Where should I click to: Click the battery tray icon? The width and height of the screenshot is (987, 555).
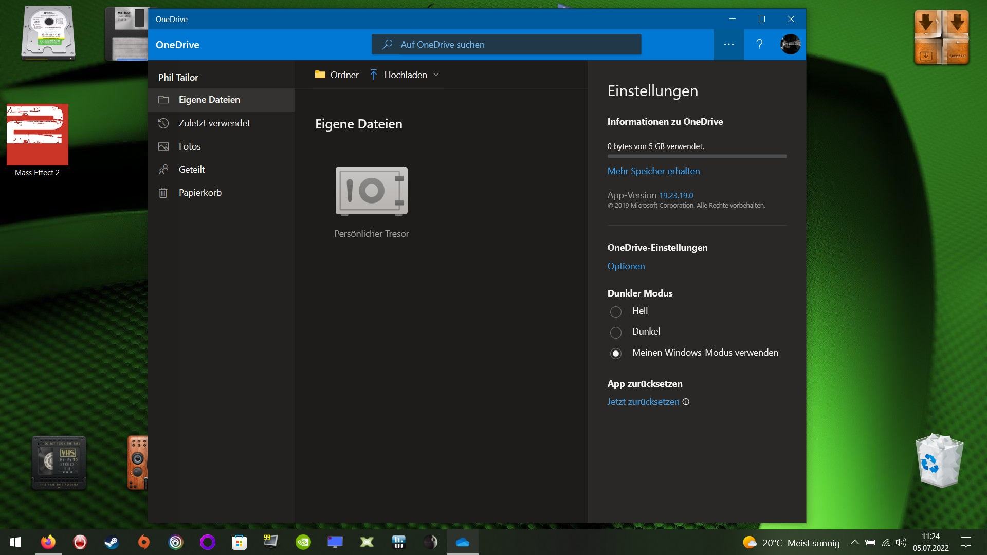coord(870,542)
